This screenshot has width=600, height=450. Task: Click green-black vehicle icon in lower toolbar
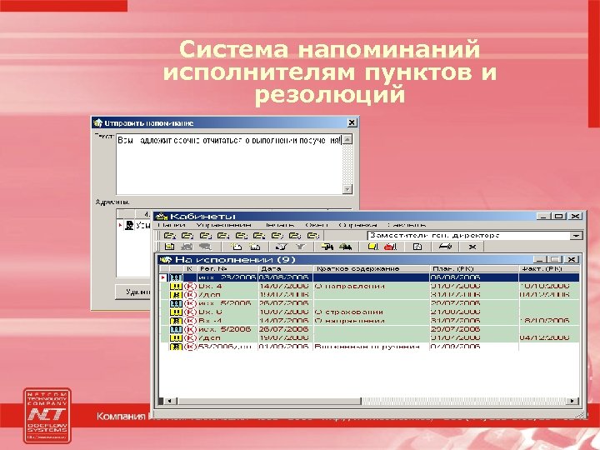pos(345,247)
